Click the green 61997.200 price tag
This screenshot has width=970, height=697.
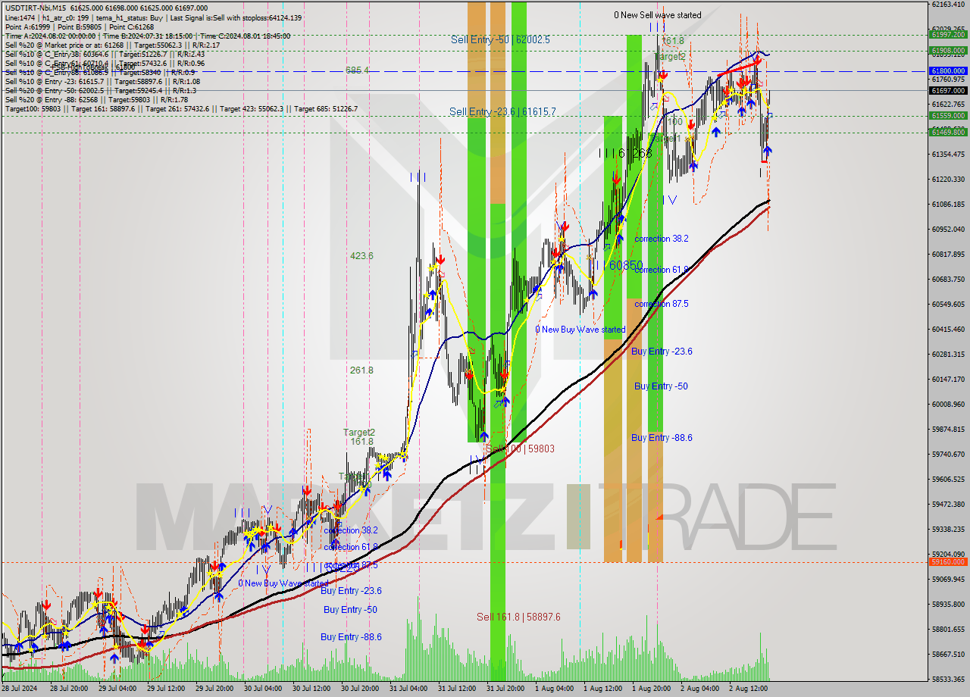click(948, 34)
